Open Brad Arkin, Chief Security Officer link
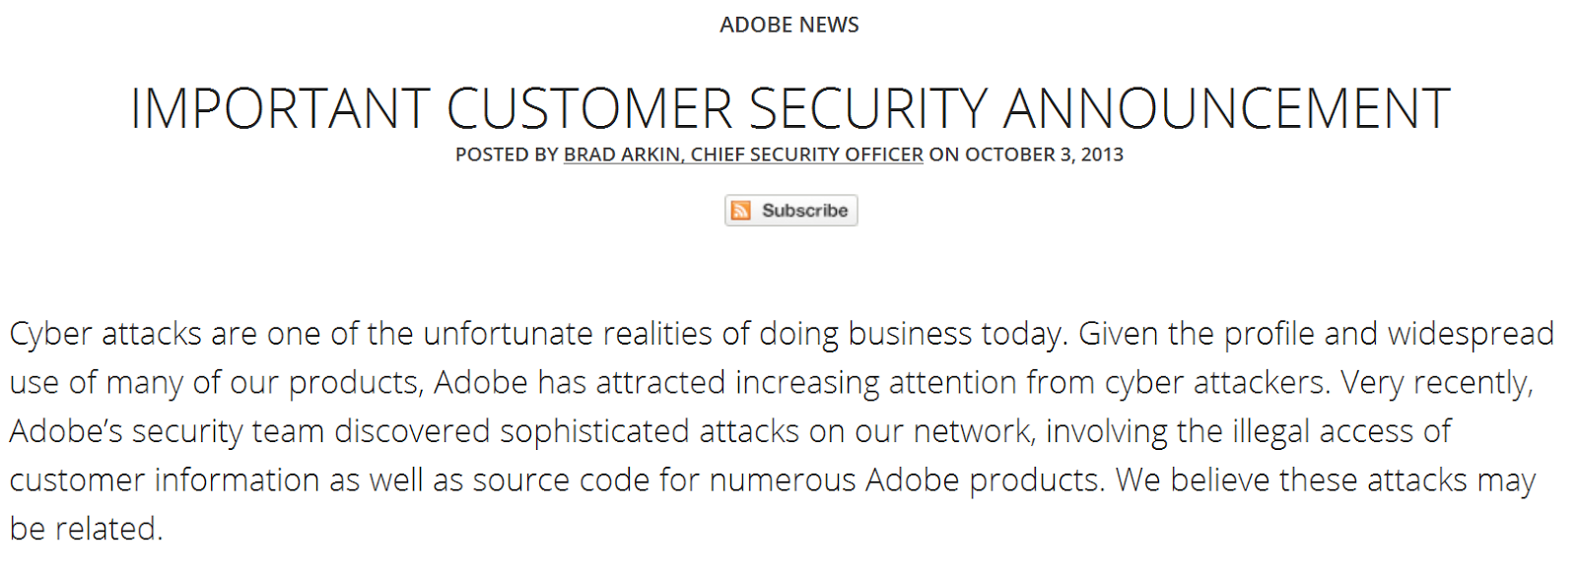Viewport: 1577px width, 574px height. 743,155
